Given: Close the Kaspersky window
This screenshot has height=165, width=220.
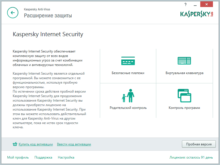Looking at the screenshot, I should click(206, 4).
